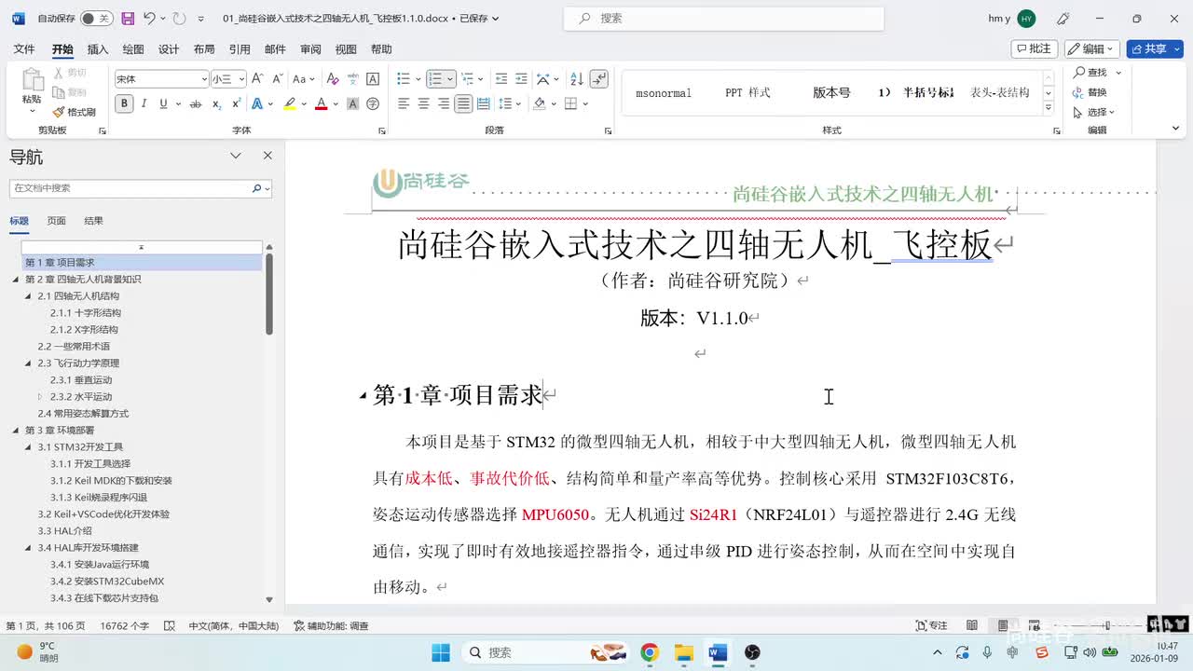Select the 版本号 style
Image resolution: width=1193 pixels, height=671 pixels.
(x=831, y=92)
